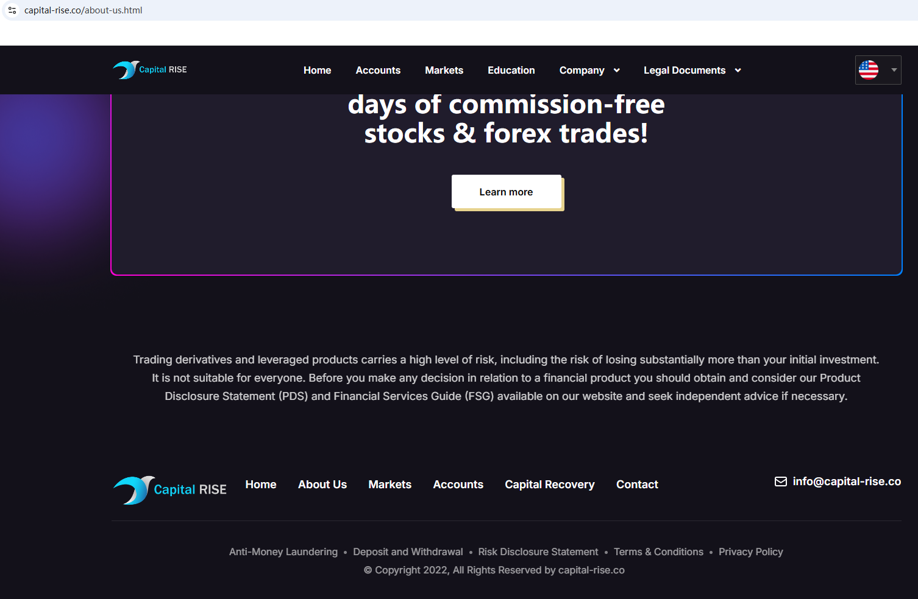This screenshot has height=599, width=918.
Task: Click the Capital RISE logo in header
Action: pos(150,70)
